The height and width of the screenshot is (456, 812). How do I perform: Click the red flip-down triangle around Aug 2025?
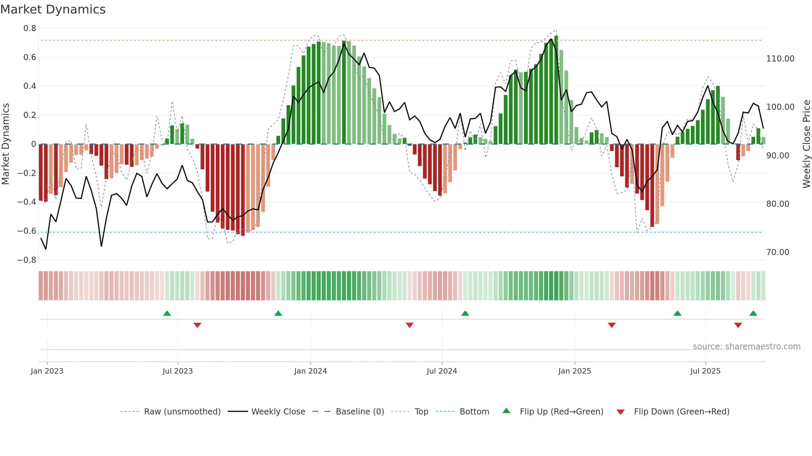point(738,325)
